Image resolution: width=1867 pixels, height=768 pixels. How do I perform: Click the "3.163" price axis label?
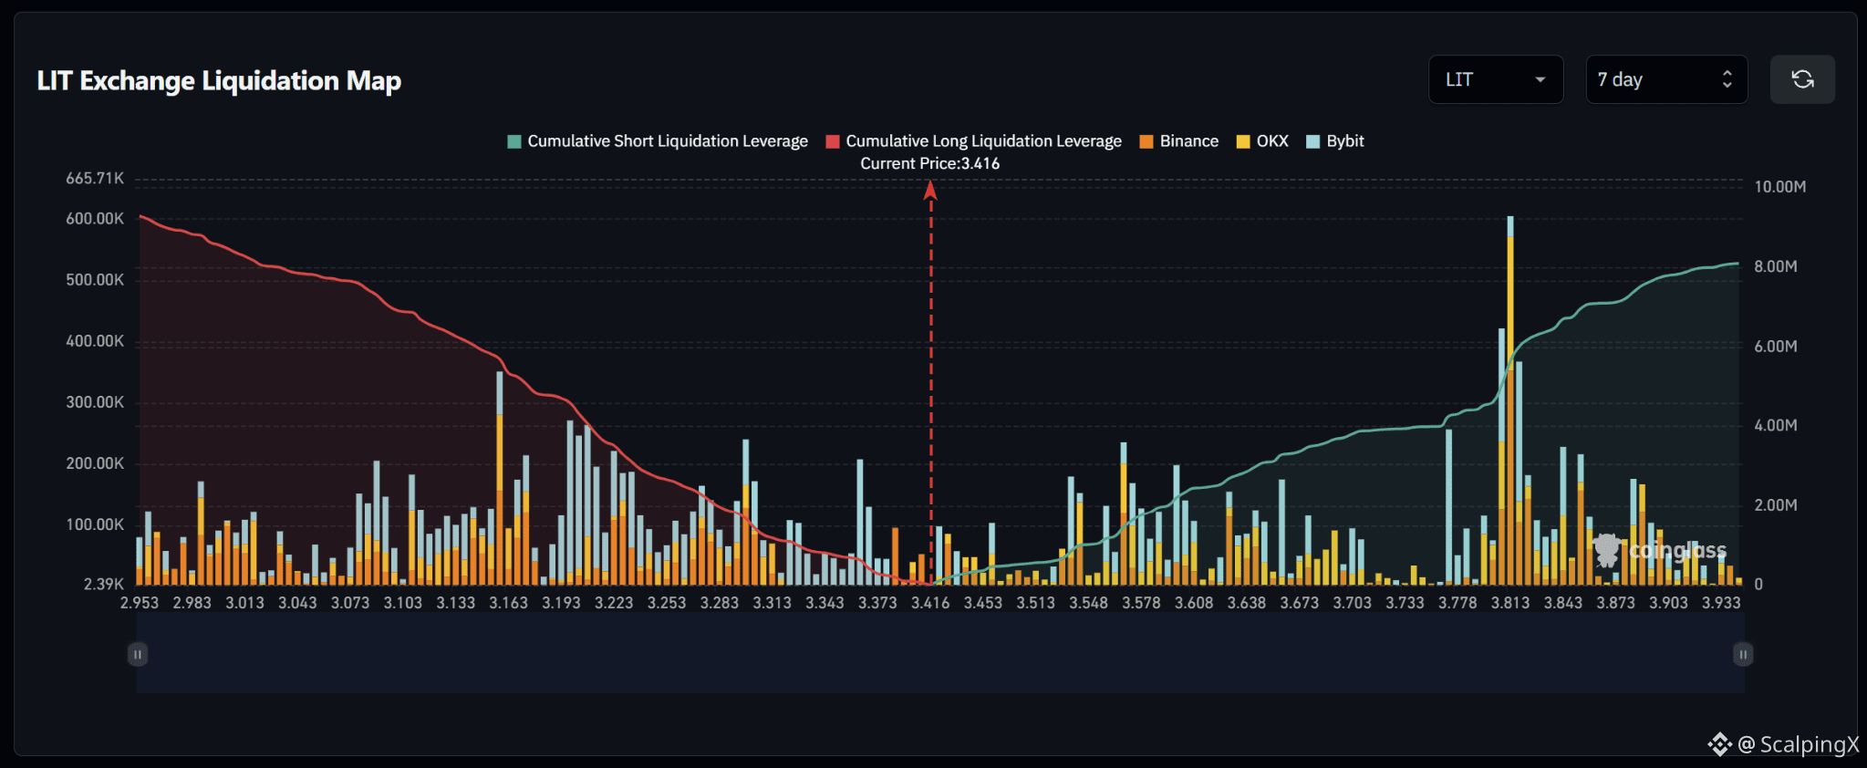point(509,603)
